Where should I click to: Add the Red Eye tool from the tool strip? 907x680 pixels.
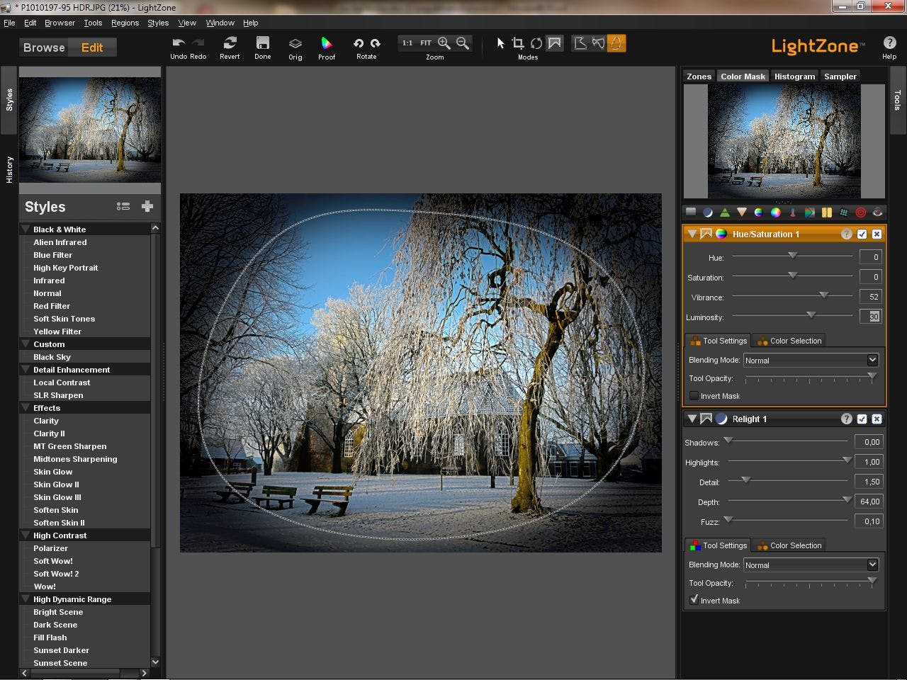[x=877, y=212]
